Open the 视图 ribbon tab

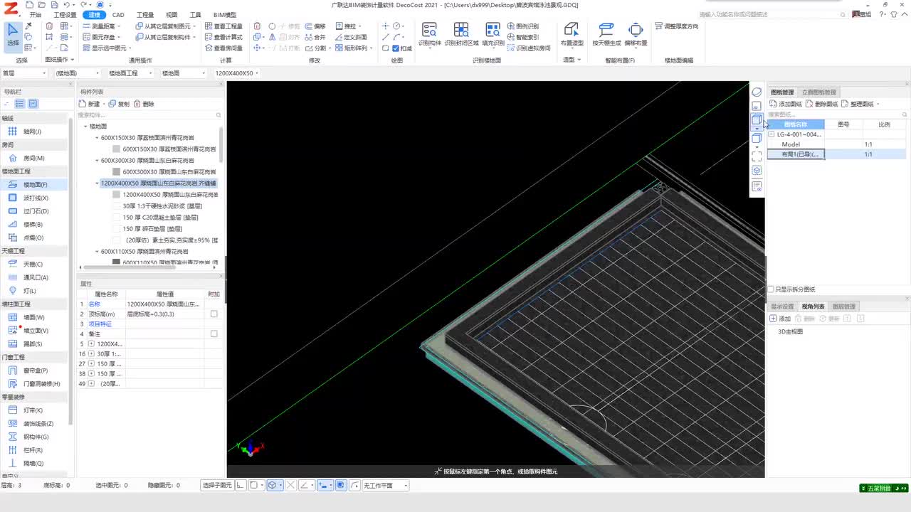pos(172,15)
